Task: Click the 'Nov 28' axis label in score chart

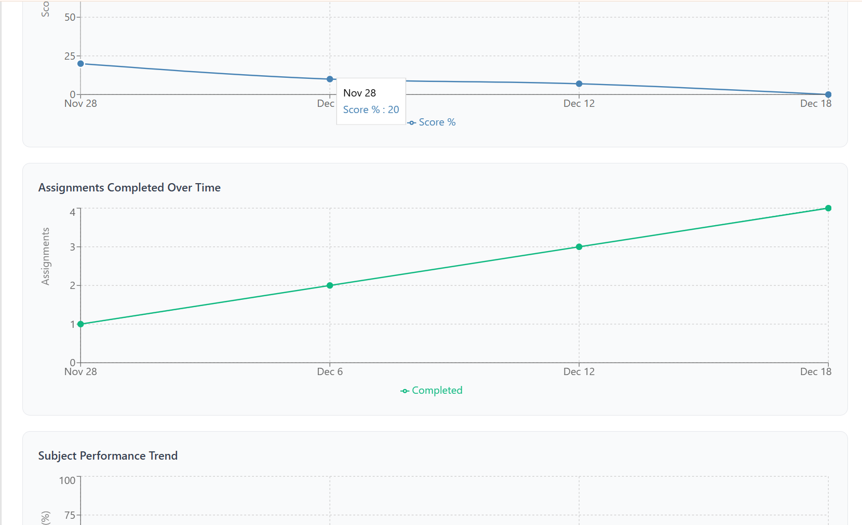Action: click(x=80, y=104)
